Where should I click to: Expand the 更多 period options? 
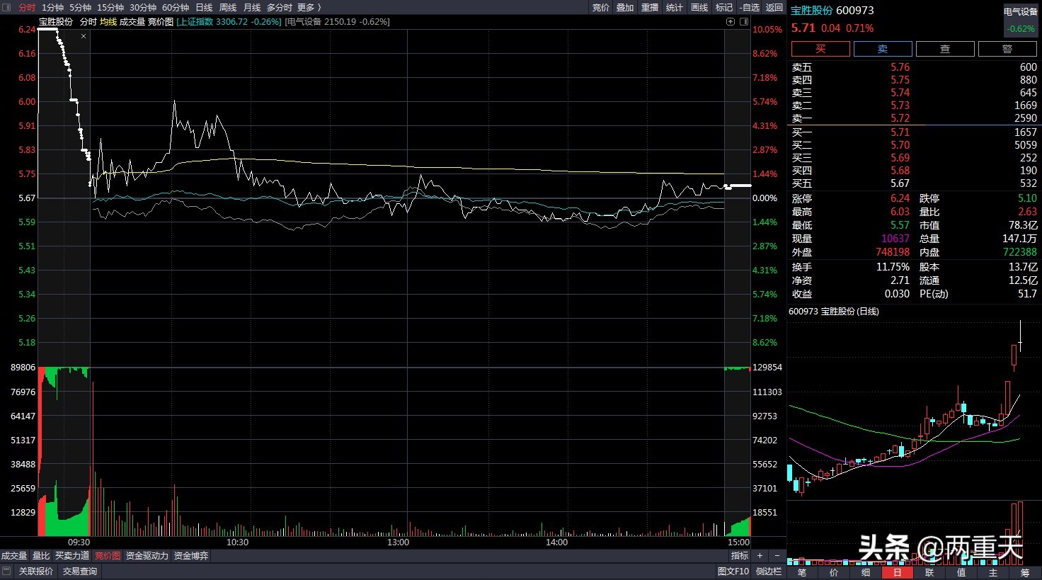click(x=309, y=7)
